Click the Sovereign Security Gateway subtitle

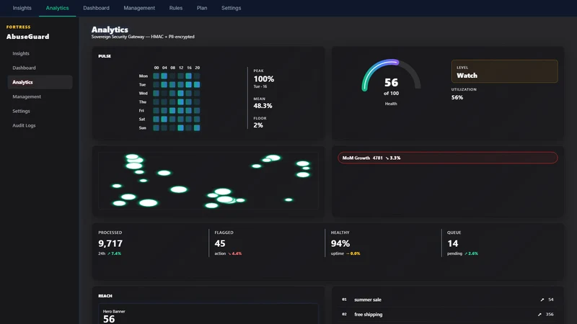tap(143, 37)
